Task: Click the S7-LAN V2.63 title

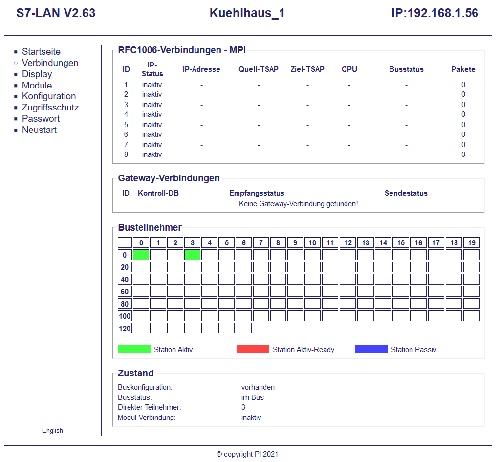Action: click(56, 13)
